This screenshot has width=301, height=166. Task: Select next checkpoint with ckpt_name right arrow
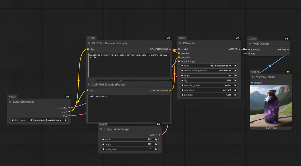(65, 120)
